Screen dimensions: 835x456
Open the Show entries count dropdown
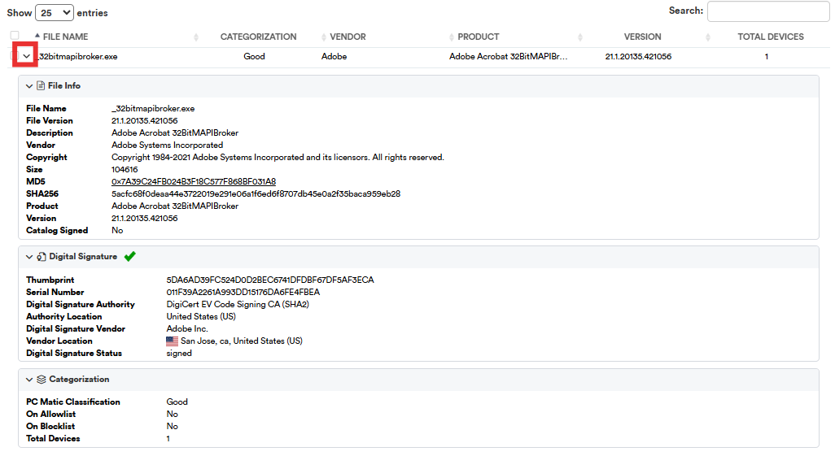55,13
